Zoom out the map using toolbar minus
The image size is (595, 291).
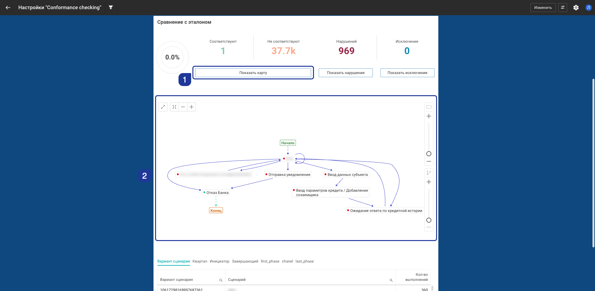[x=183, y=107]
